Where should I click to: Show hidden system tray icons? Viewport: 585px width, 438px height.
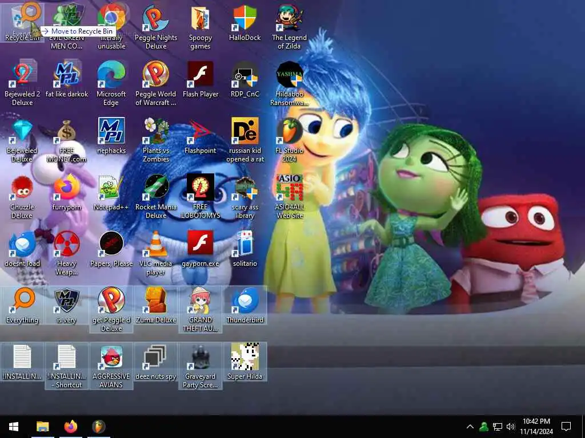click(x=470, y=427)
